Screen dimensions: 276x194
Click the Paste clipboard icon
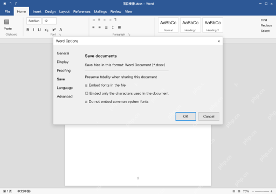(7, 22)
